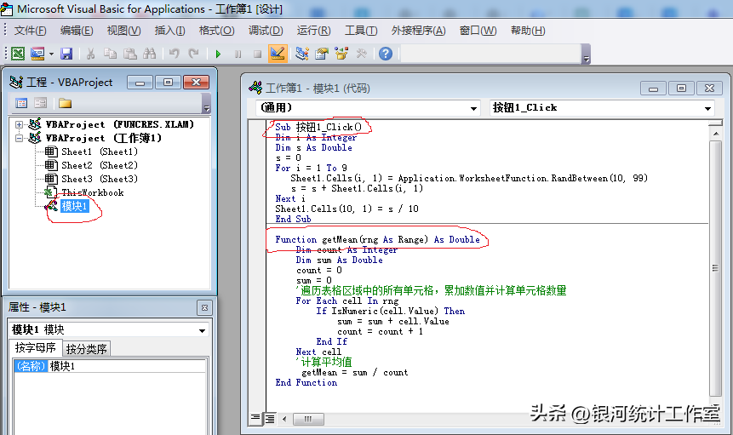Image resolution: width=733 pixels, height=435 pixels.
Task: Click horizontal scrollbar left arrow in code window
Action: pyautogui.click(x=284, y=419)
